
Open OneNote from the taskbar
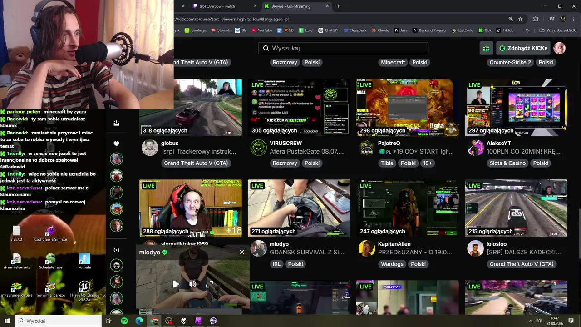tap(198, 321)
